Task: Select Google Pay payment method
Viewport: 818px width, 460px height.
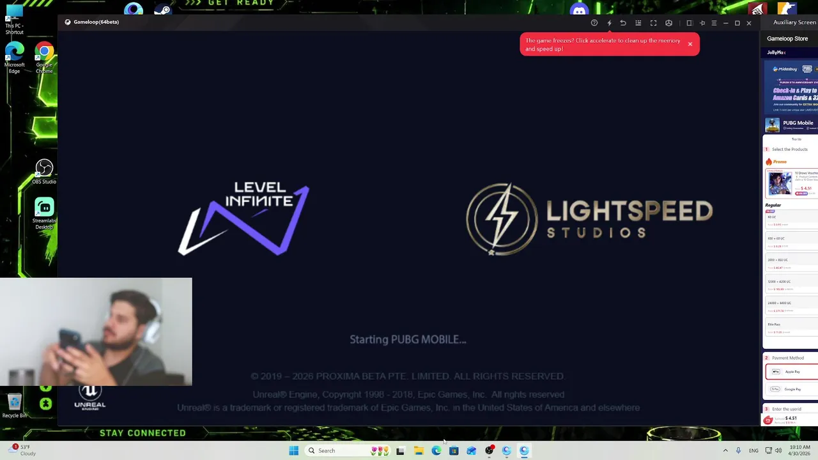Action: click(791, 389)
